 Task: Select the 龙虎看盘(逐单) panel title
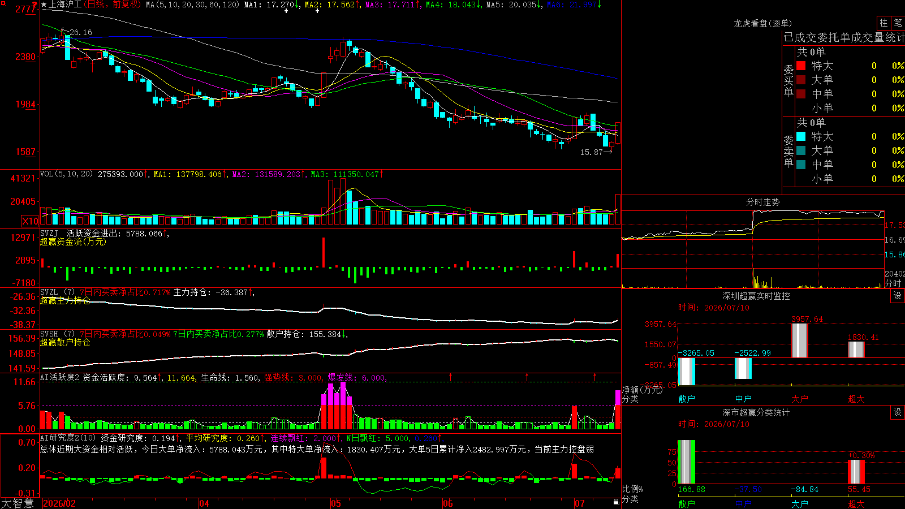(763, 23)
